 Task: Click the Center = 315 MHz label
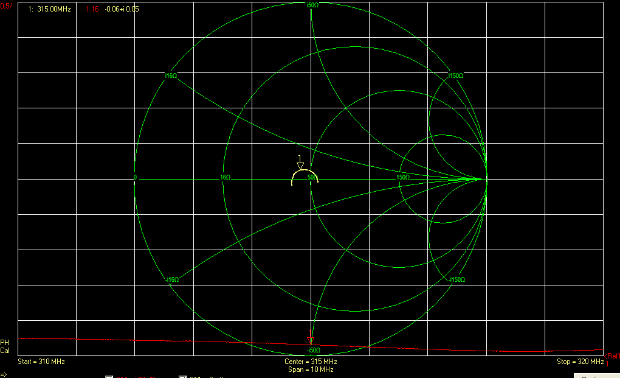(x=311, y=362)
